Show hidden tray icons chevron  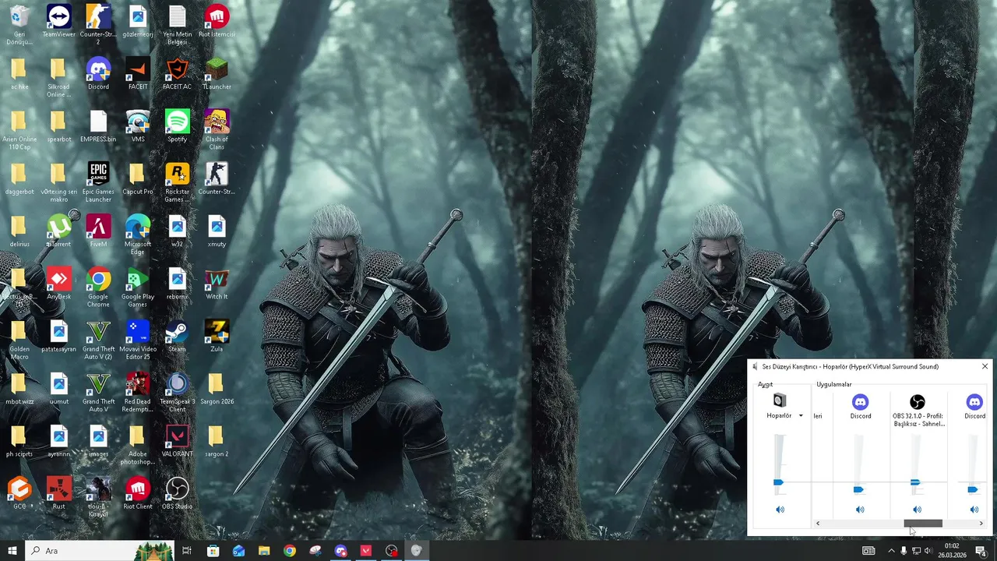(891, 551)
